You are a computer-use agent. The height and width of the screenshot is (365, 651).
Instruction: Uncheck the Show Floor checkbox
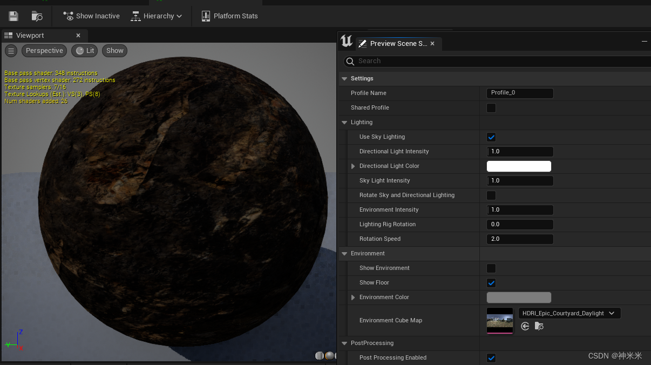pyautogui.click(x=491, y=283)
